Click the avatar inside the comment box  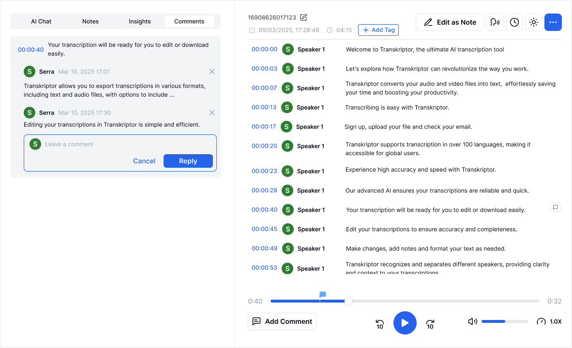pos(35,144)
